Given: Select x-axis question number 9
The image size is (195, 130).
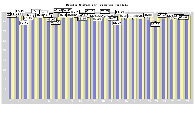Looking at the screenshot, I should 72,101.
